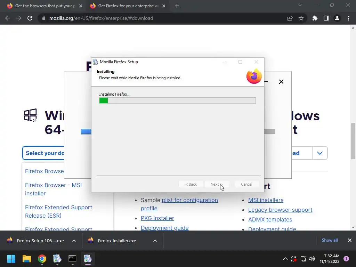Open the 'Select your download' dropdown
This screenshot has height=267, width=356.
43,153
